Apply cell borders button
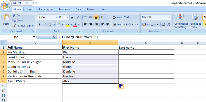Image resolution: width=206 pixels, height=102 pixels. point(59,24)
